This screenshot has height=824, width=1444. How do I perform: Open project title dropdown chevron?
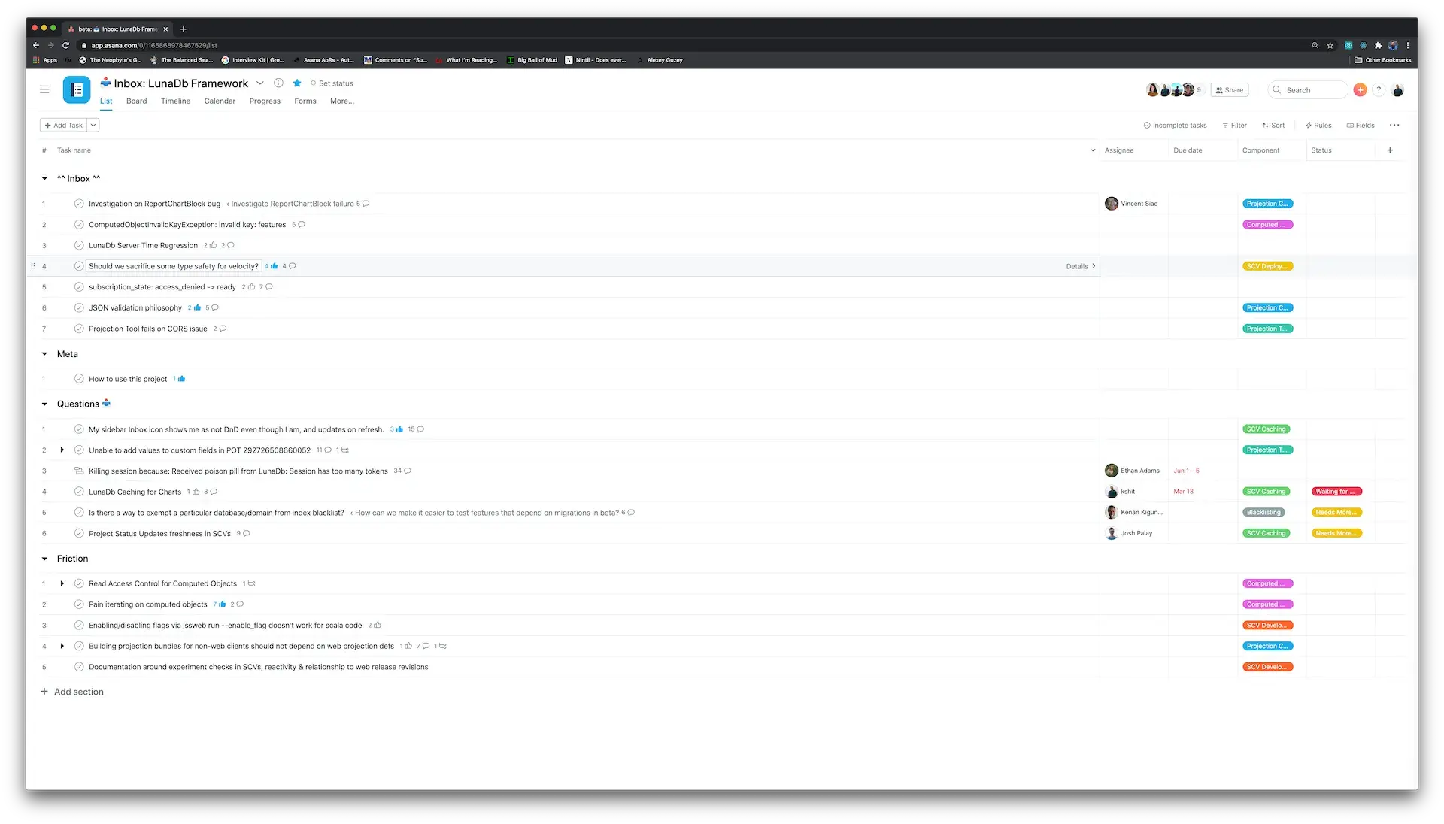(x=260, y=83)
